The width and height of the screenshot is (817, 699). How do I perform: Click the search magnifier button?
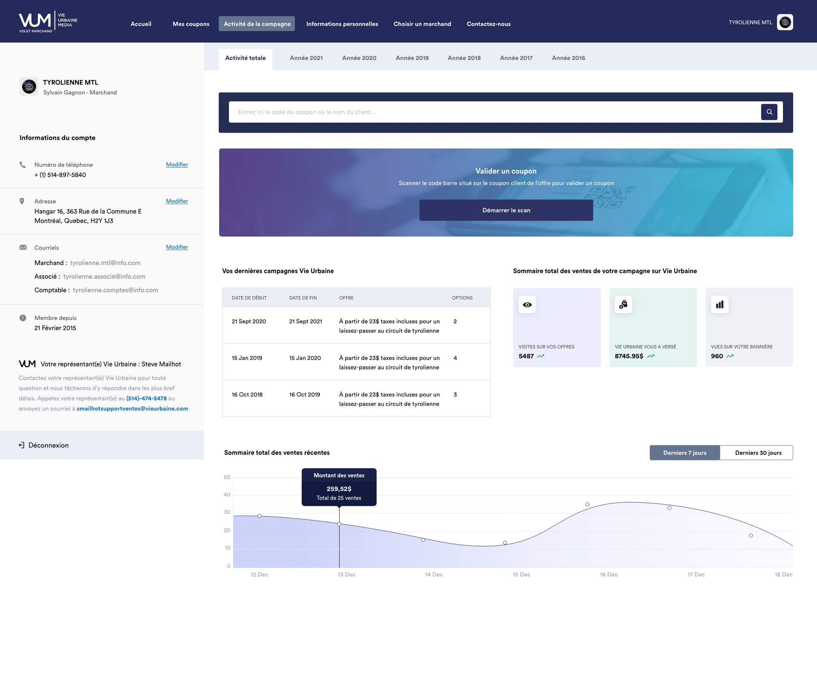(769, 112)
